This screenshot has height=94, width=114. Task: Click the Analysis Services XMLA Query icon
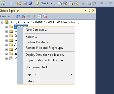(76, 3)
